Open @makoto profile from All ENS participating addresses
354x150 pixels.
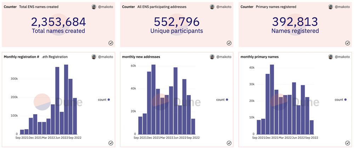224,7
